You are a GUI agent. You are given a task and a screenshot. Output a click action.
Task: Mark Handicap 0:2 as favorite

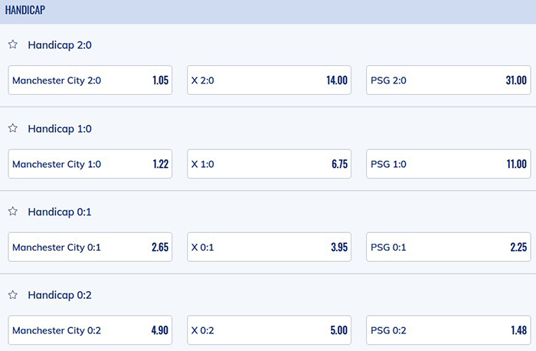click(13, 294)
